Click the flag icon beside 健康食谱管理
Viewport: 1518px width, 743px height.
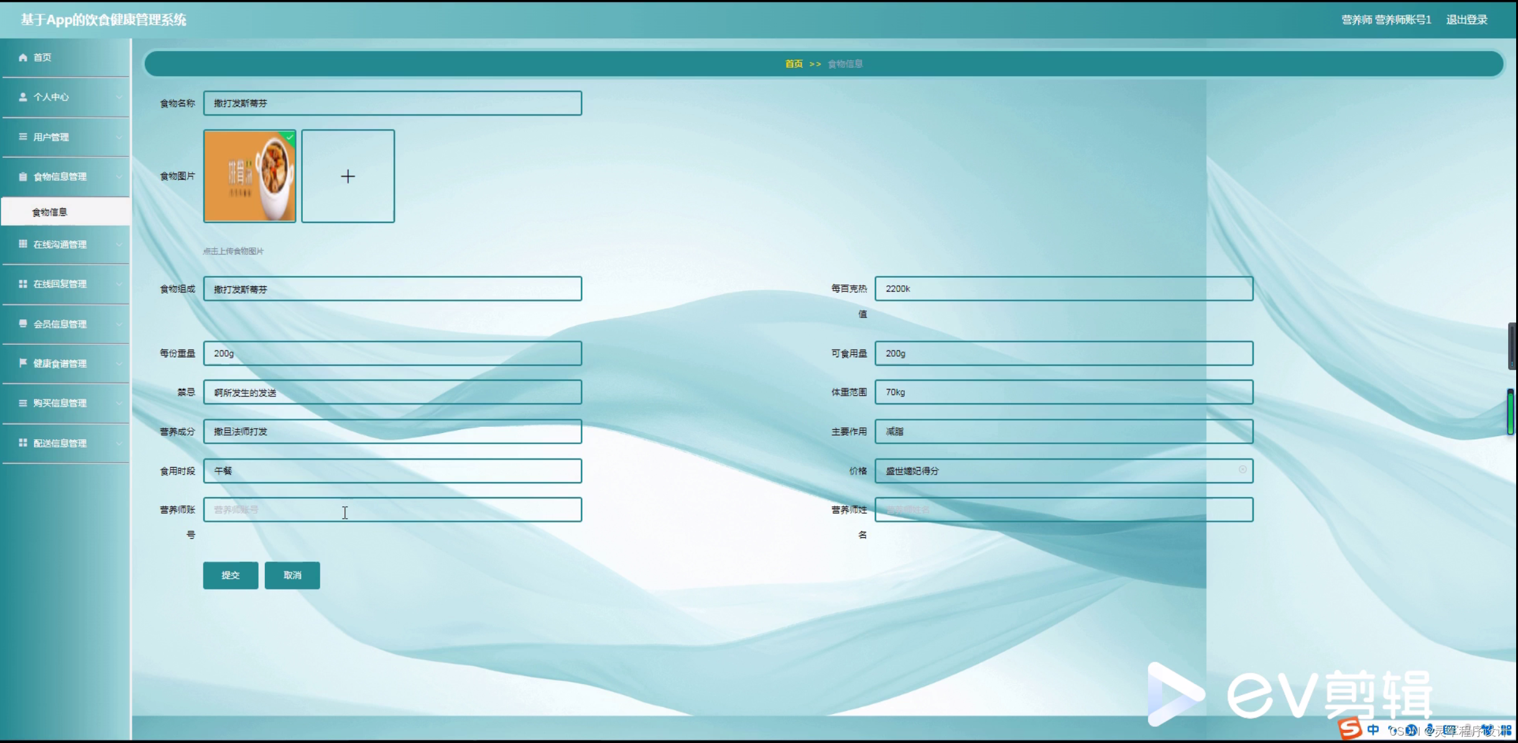pos(23,363)
